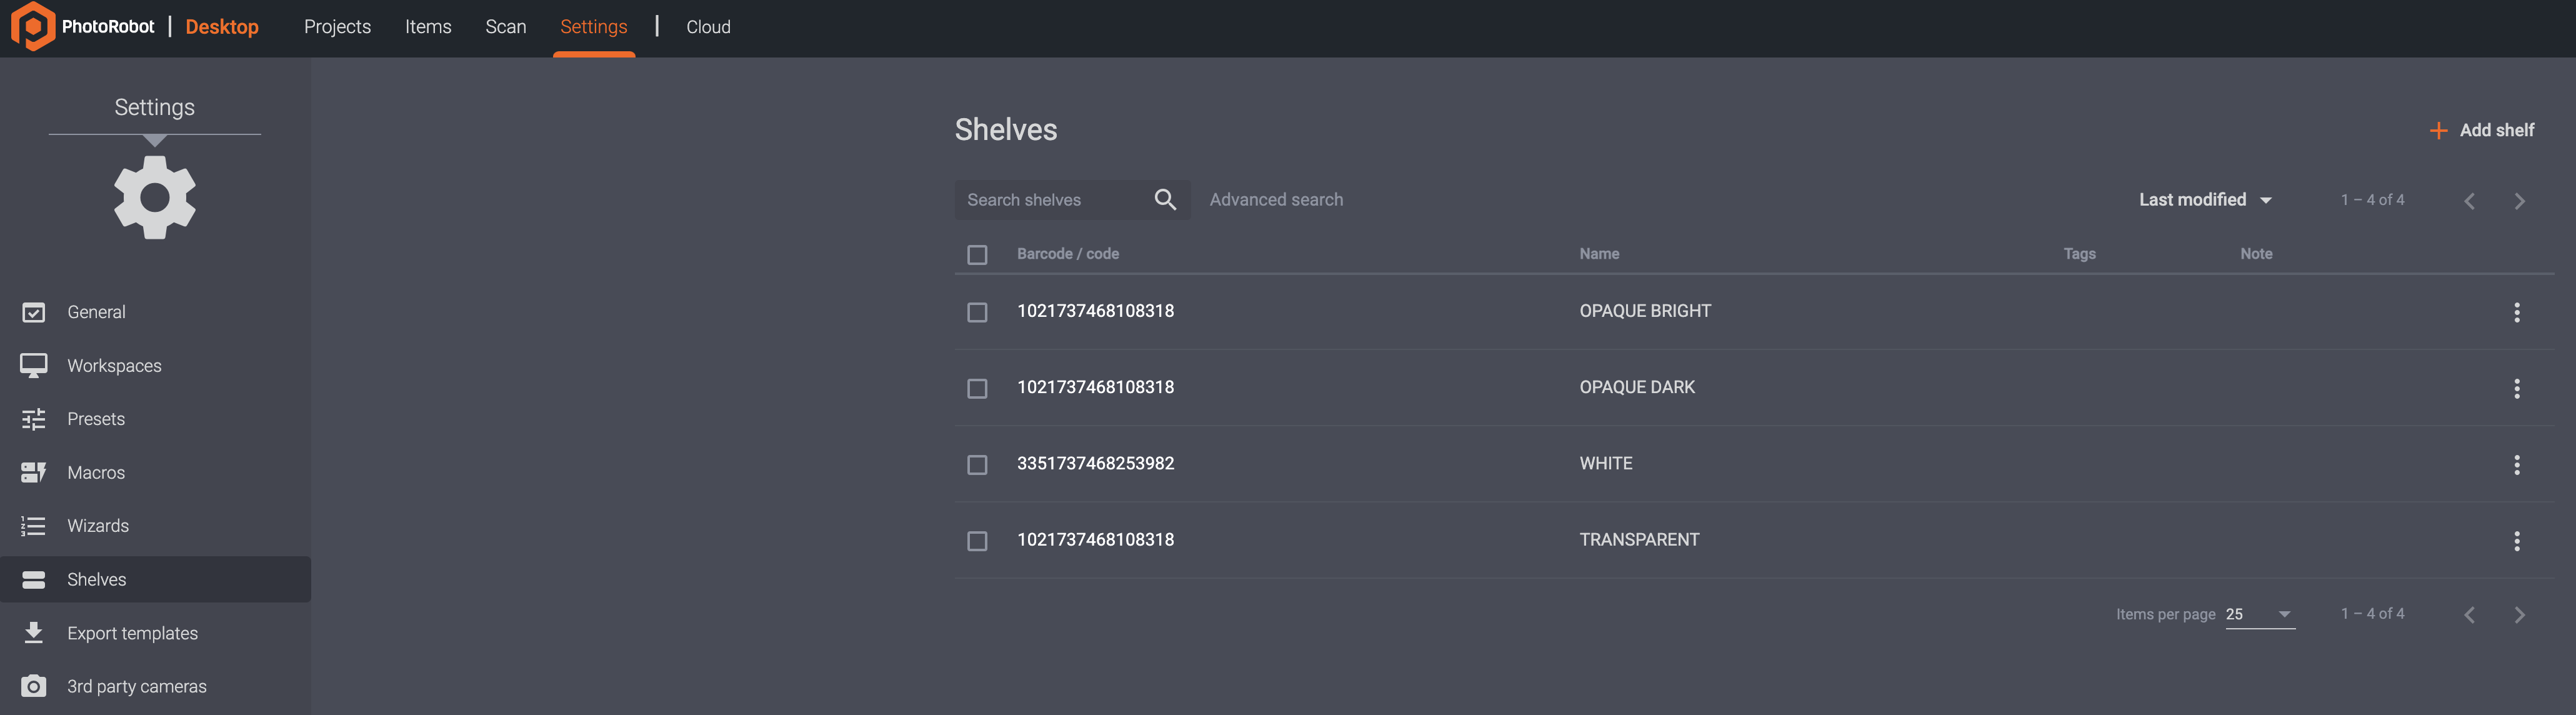Click the Export templates download icon

click(x=33, y=632)
